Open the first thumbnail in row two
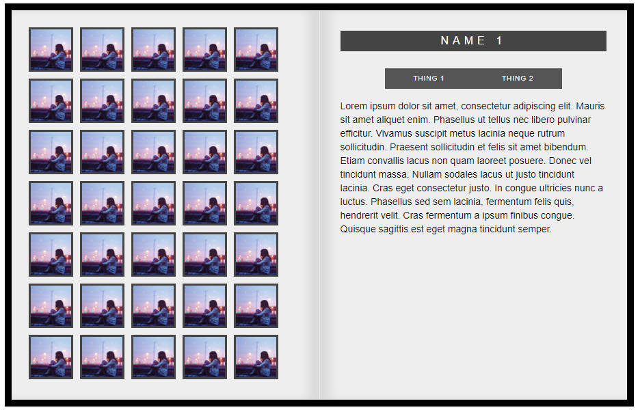Viewport: 640px width, 412px height. (x=51, y=100)
